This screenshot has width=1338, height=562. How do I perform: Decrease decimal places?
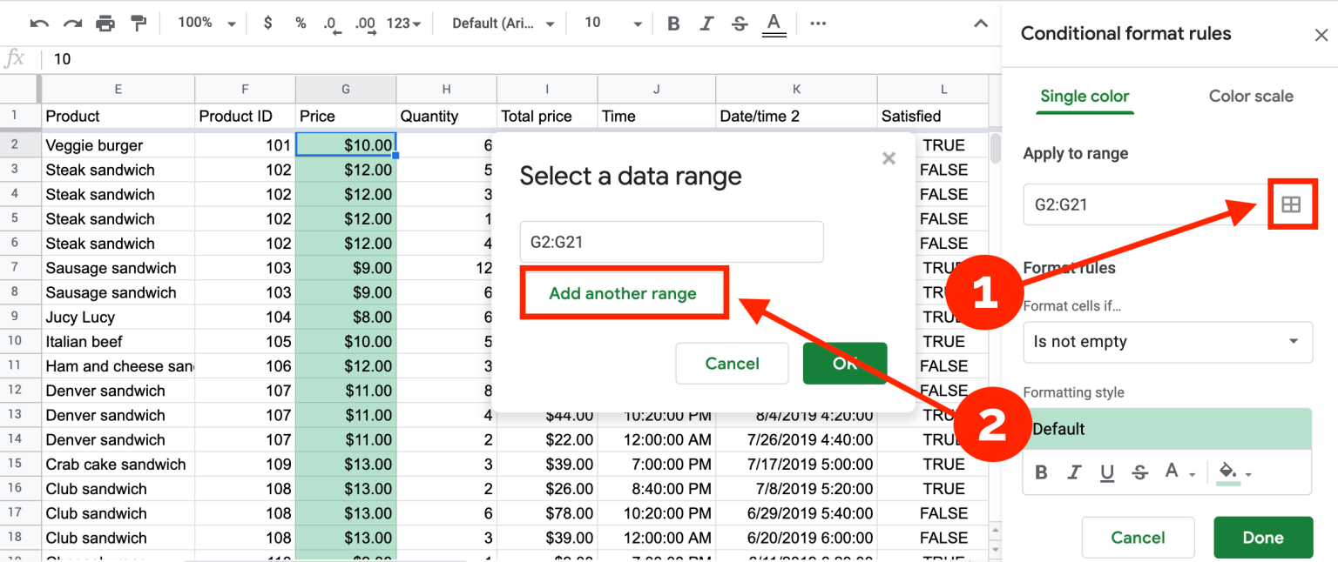[332, 23]
